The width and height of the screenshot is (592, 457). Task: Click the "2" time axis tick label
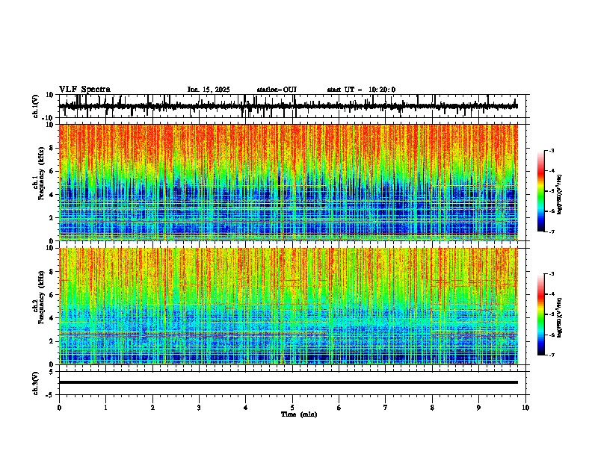point(152,408)
